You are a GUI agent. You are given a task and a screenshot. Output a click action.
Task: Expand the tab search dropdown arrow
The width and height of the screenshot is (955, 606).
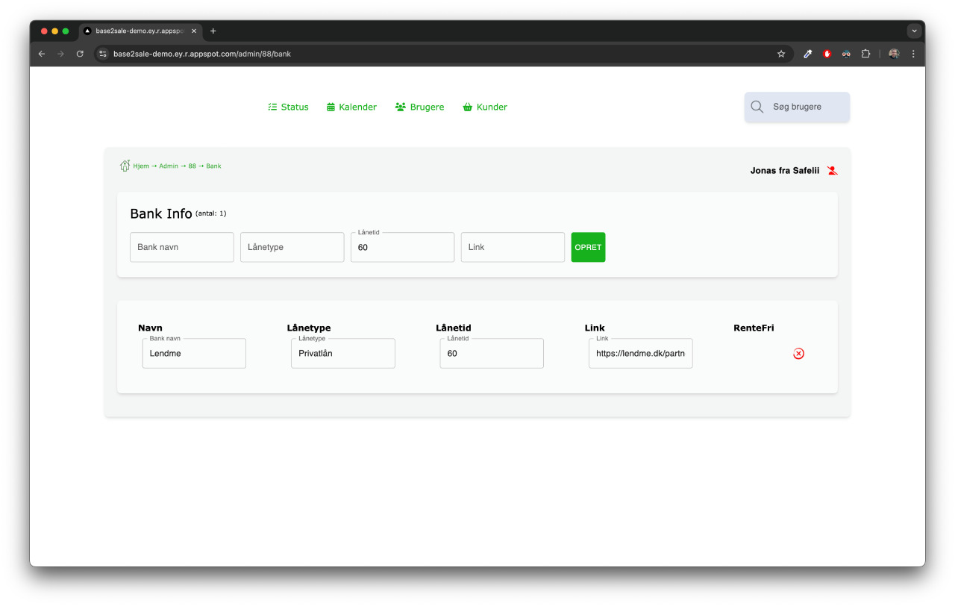(x=914, y=31)
